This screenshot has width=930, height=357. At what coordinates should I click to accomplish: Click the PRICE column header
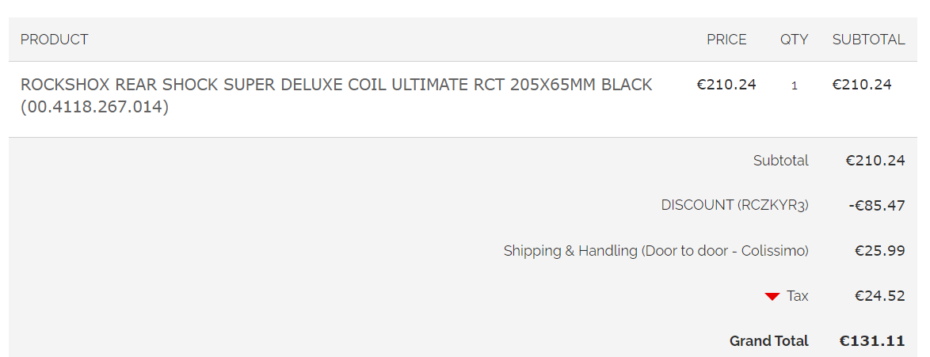pyautogui.click(x=726, y=40)
